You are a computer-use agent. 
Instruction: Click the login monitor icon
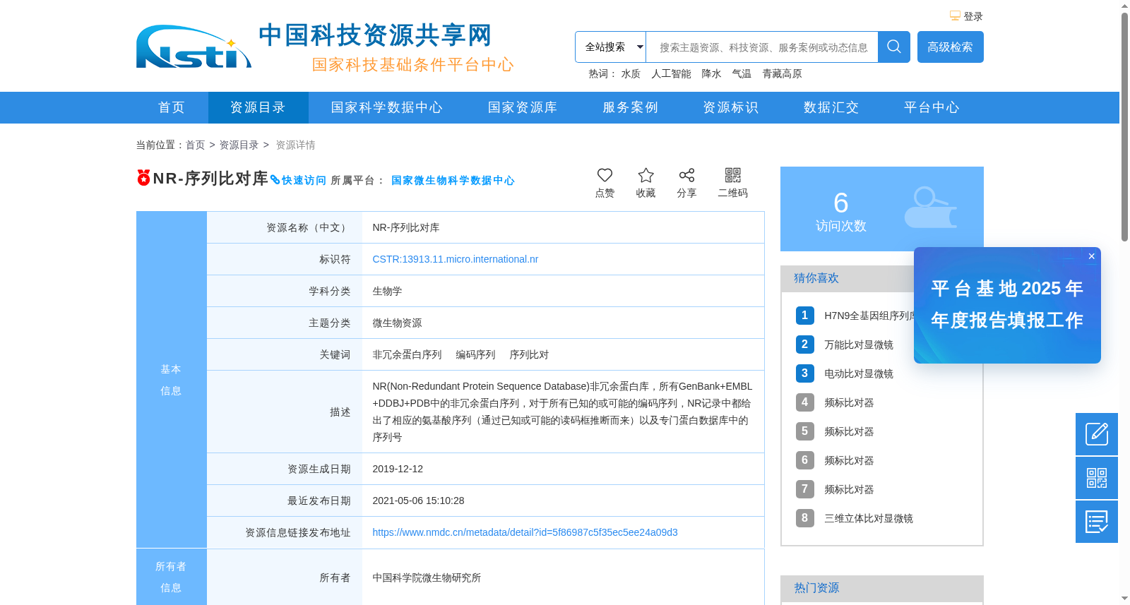click(955, 16)
